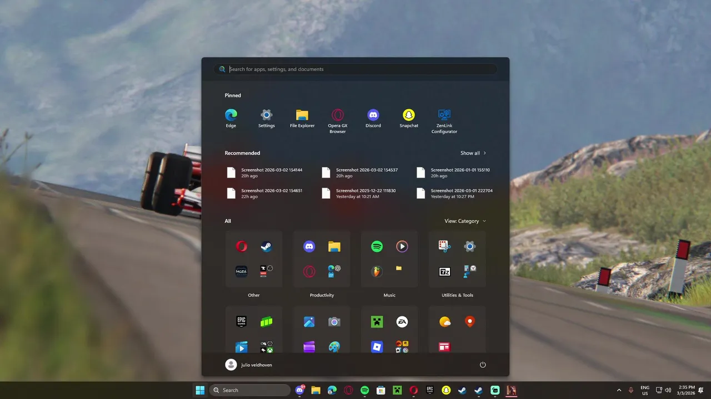Open the Power options button
The height and width of the screenshot is (399, 711).
(x=483, y=365)
